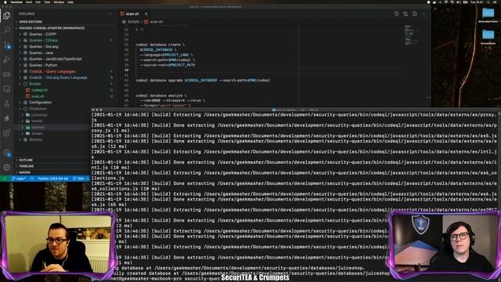The height and width of the screenshot is (282, 501).
Task: Open the Manage gear icon
Action: (x=7, y=167)
